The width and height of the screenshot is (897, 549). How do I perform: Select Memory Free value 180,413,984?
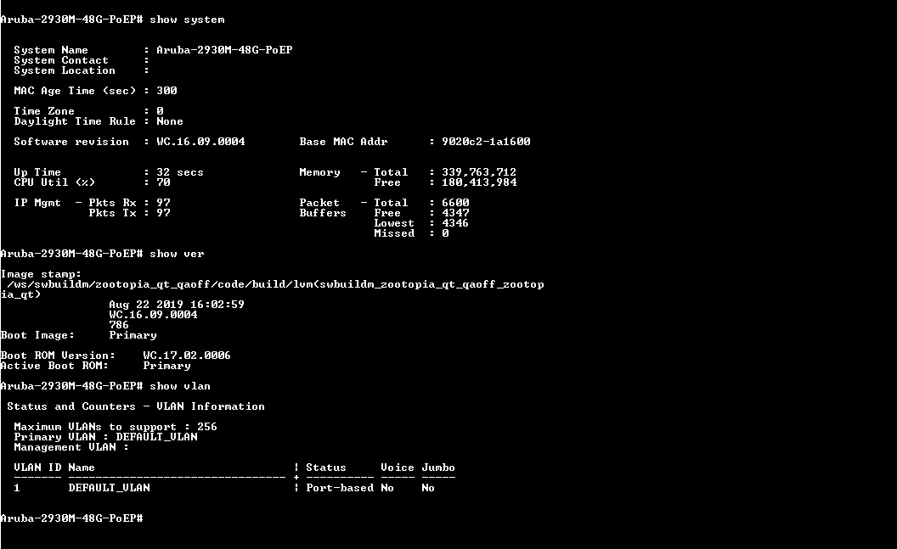[x=479, y=182]
